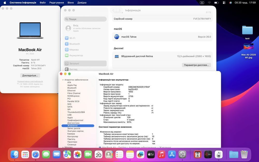Open Music from the Dock
Image resolution: width=259 pixels, height=162 pixels.
coord(161,155)
